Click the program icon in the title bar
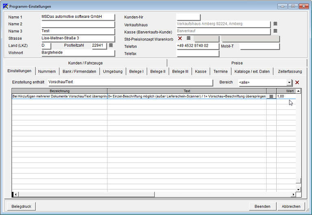Screen dimensions: 312x215 pyautogui.click(x=6, y=6)
